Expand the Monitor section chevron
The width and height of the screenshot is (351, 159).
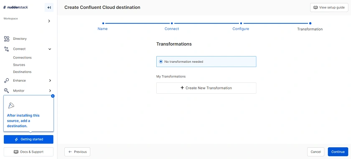pos(50,91)
